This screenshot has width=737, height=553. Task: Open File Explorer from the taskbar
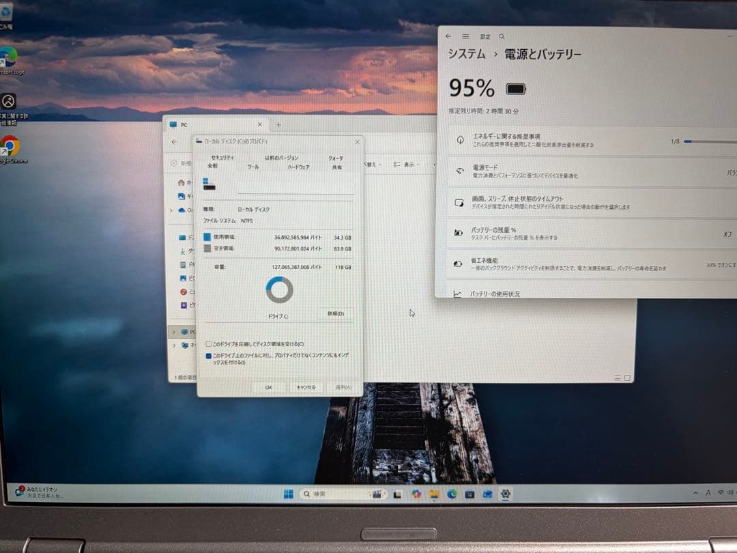tap(433, 493)
